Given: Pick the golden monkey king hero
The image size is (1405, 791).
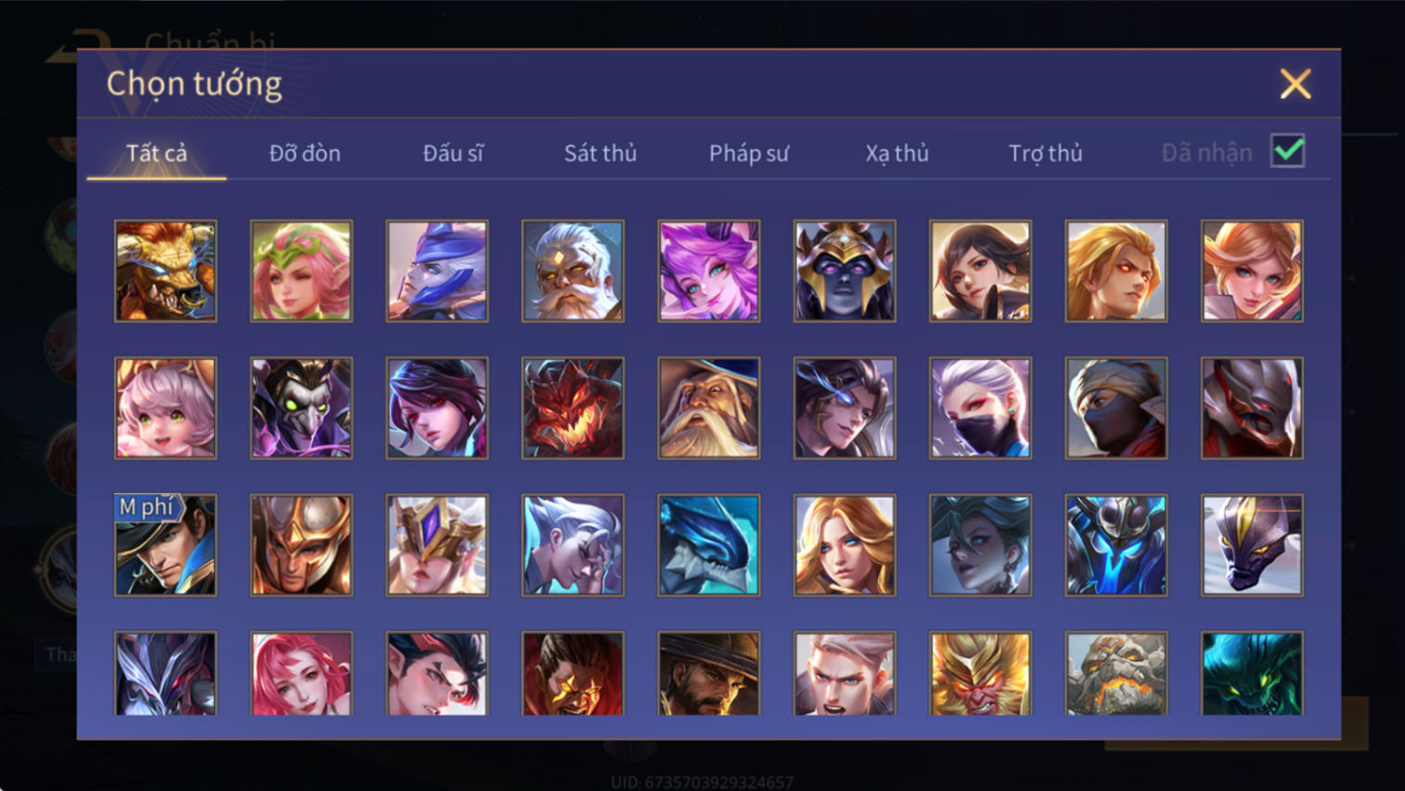Looking at the screenshot, I should (x=980, y=674).
